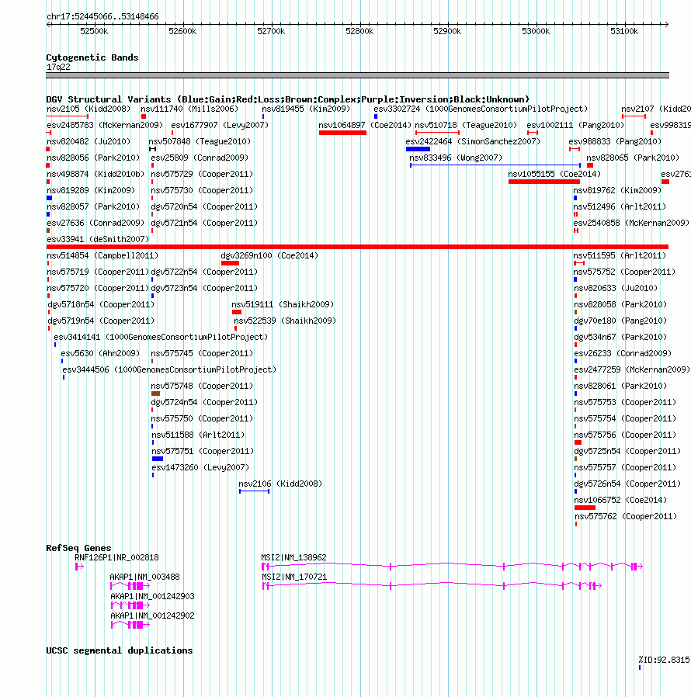Click the MSI2|NM_138962 gene model
Screen dimensions: 691x697
[452, 567]
